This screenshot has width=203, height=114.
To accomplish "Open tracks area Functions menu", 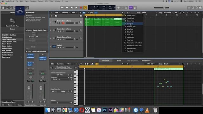I will tap(65, 13).
